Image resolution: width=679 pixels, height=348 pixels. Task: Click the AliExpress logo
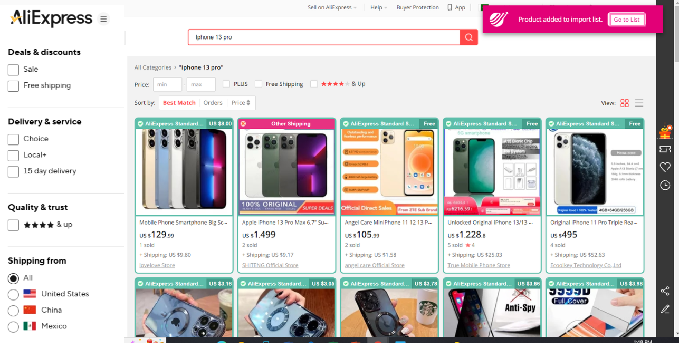(x=51, y=18)
